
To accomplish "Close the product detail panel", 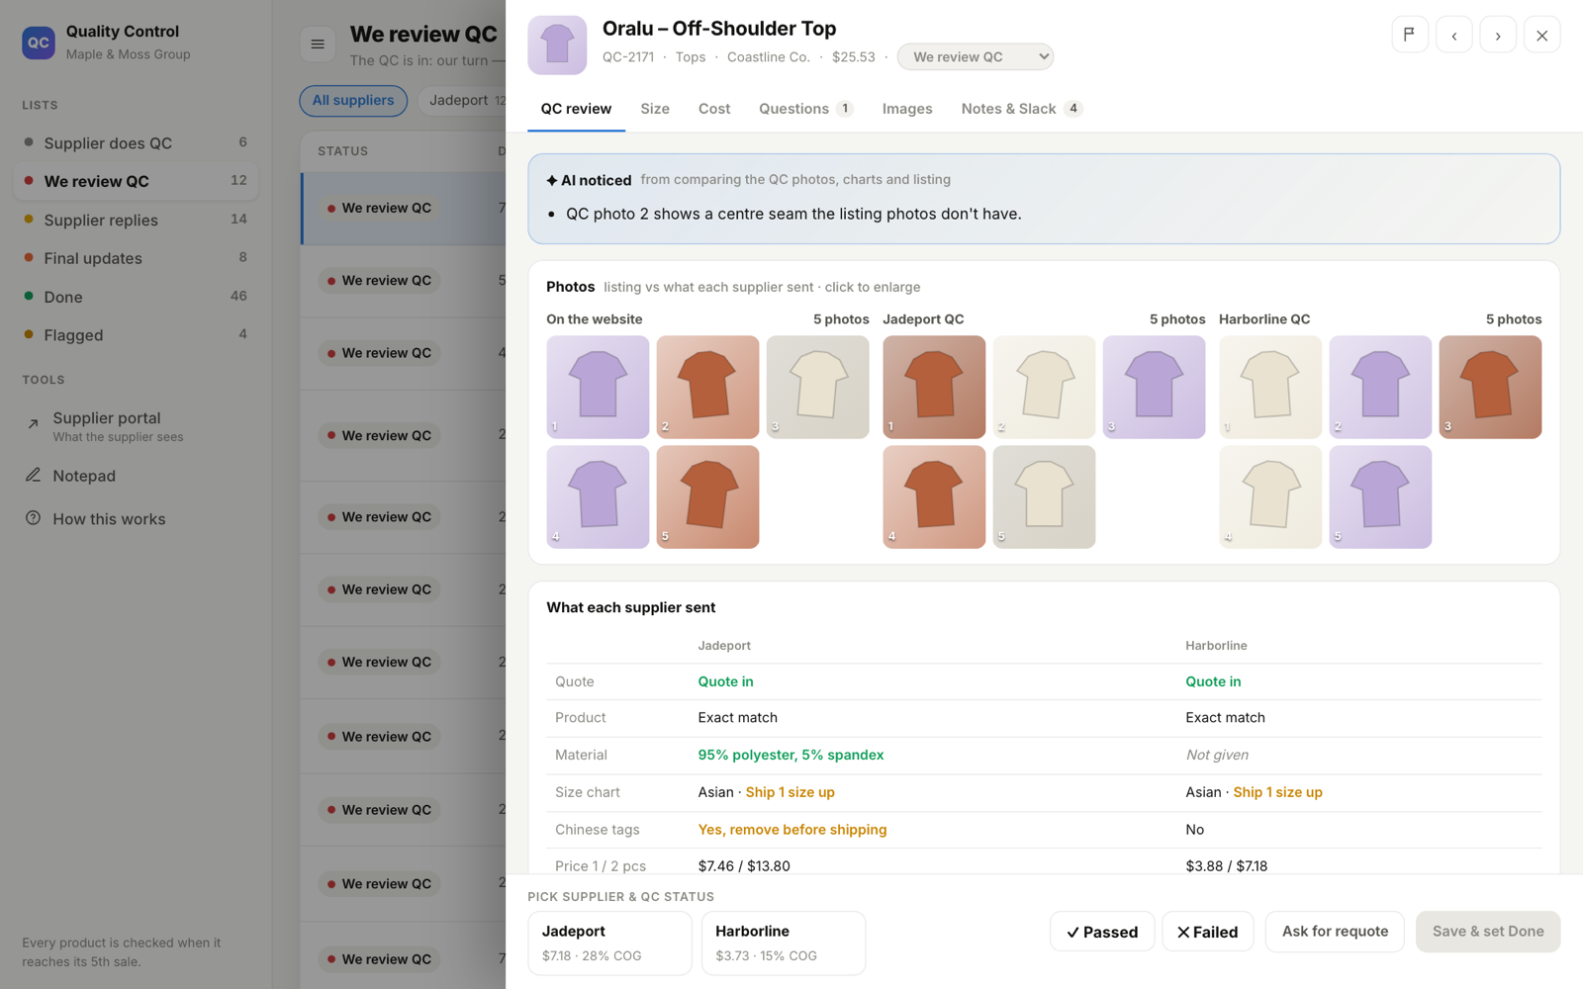I will tap(1542, 35).
